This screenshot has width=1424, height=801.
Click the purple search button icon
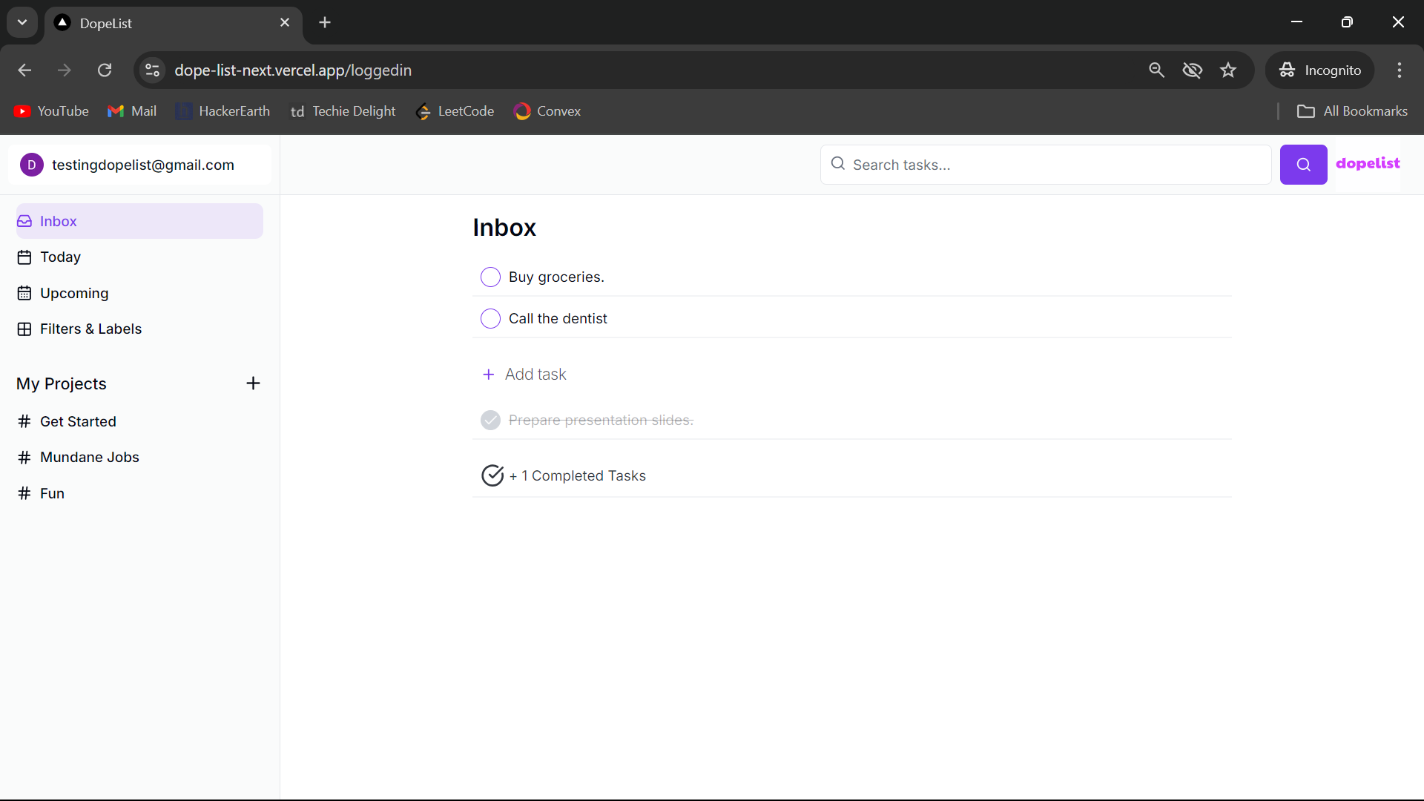(x=1303, y=165)
